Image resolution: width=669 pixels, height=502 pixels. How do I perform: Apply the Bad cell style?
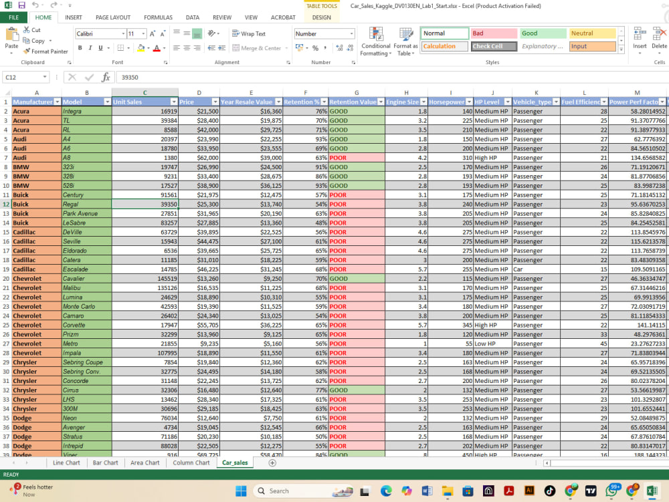point(494,33)
